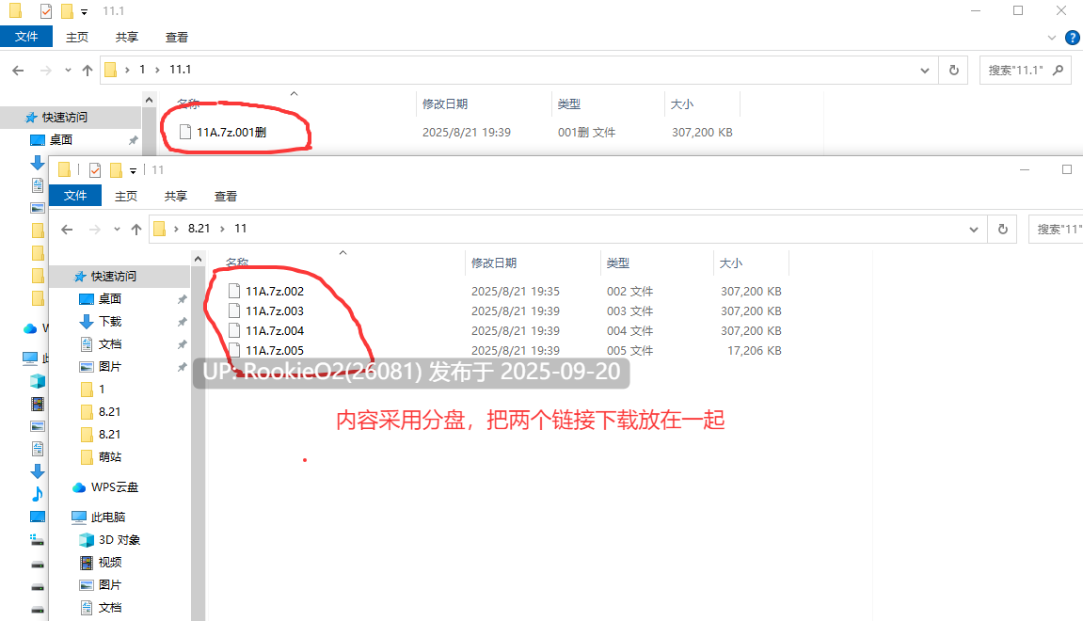Go up one level in window 11
The height and width of the screenshot is (621, 1083).
pos(136,229)
